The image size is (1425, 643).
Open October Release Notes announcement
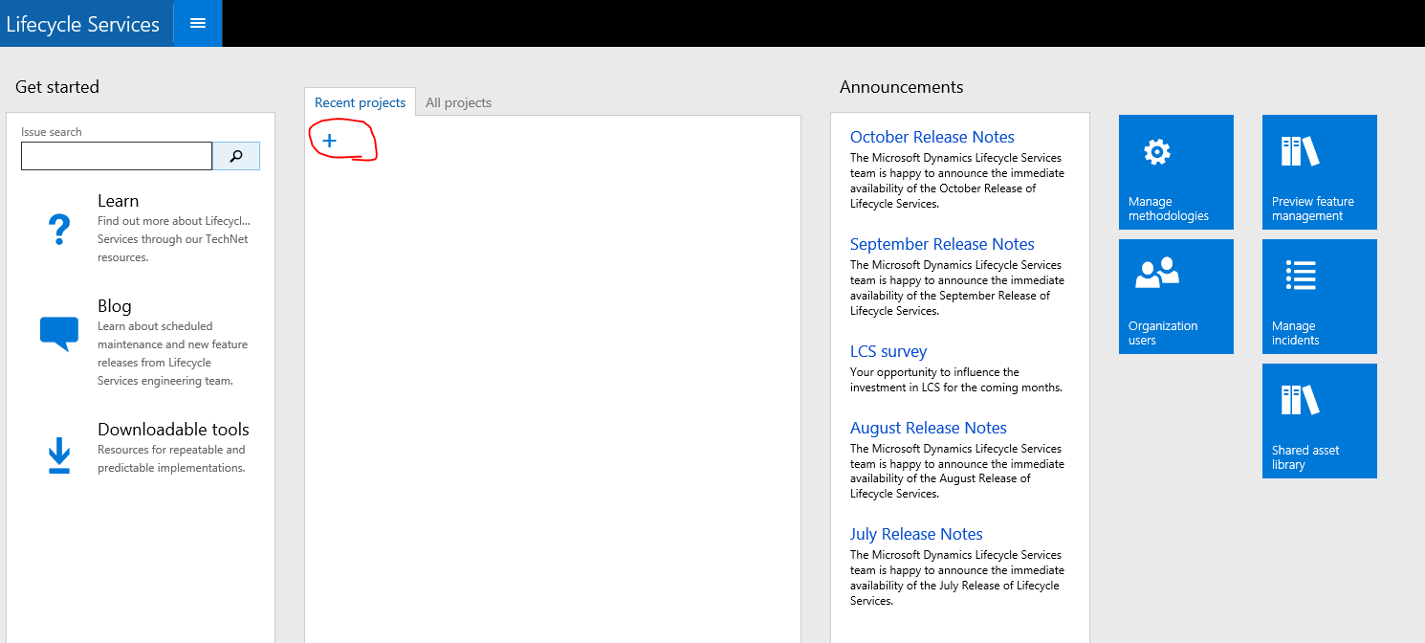coord(932,137)
